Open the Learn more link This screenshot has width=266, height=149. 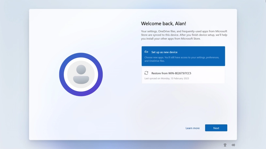point(192,128)
